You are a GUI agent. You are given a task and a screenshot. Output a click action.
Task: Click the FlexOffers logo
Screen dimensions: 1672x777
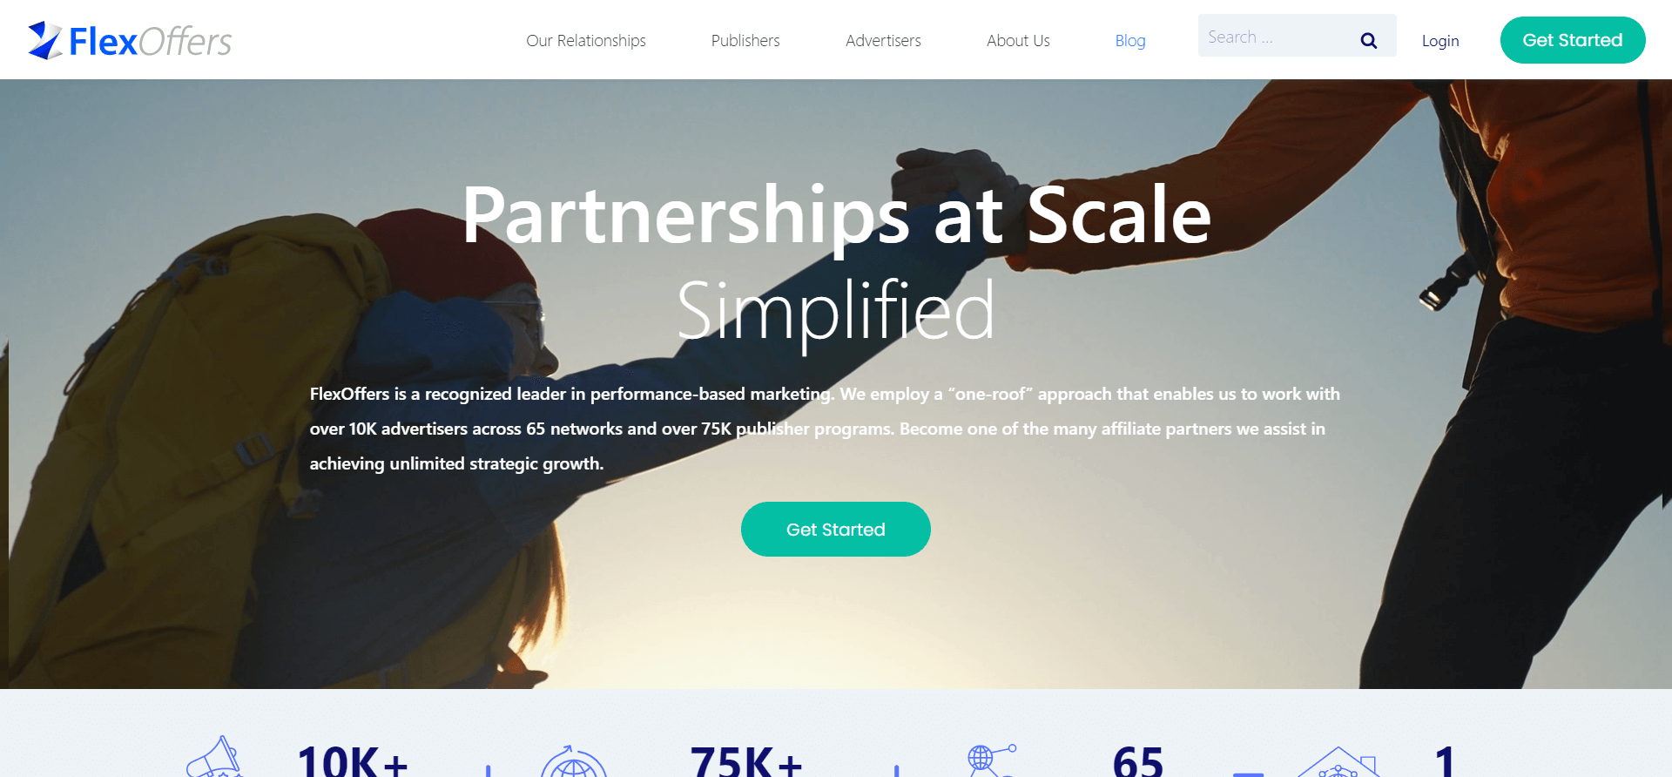tap(130, 40)
